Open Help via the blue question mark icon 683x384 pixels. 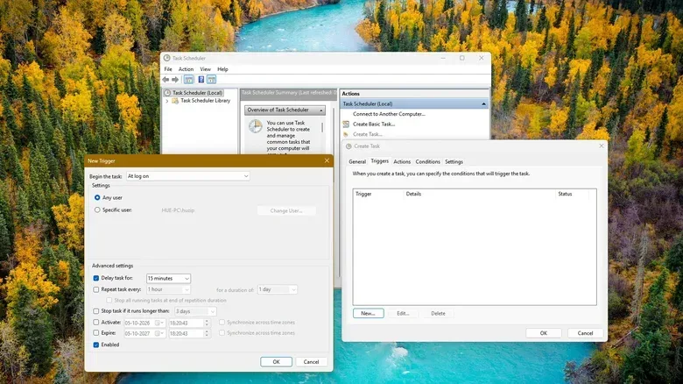pyautogui.click(x=201, y=80)
